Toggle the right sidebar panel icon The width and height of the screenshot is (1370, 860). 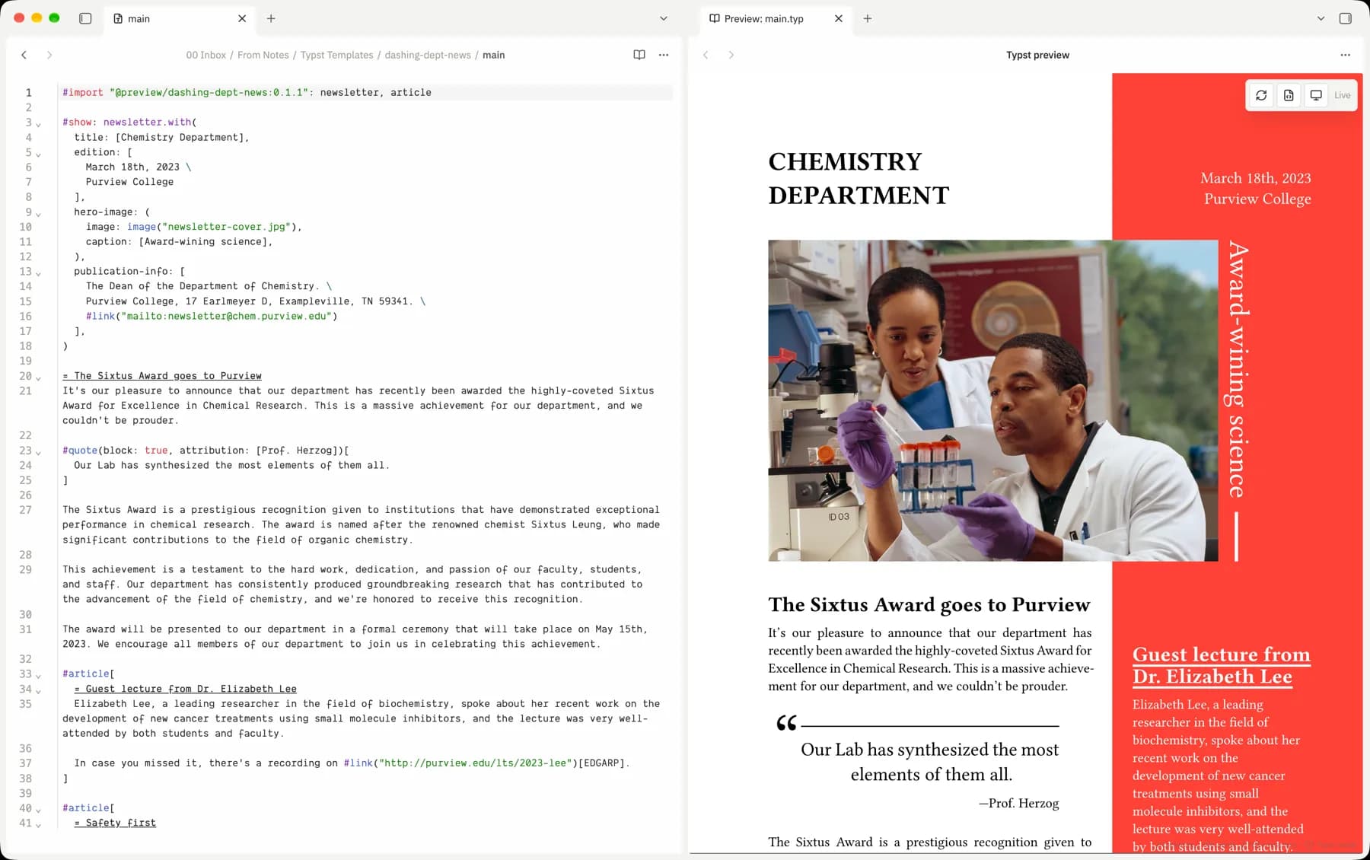tap(1346, 18)
